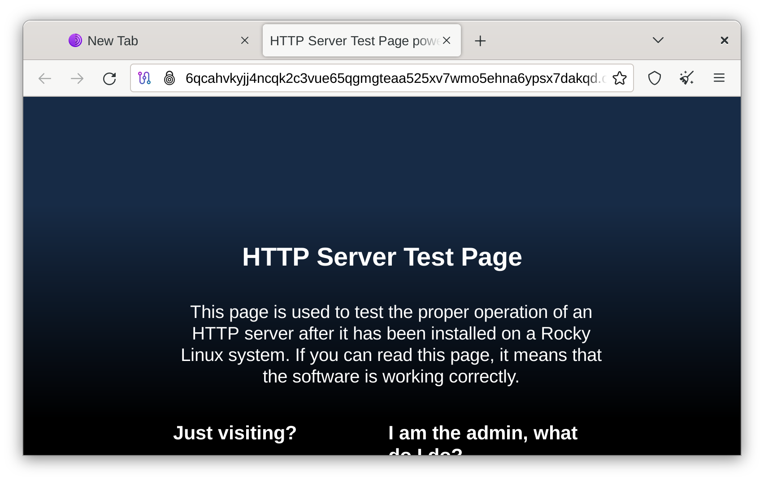
Task: Open the hamburger application menu
Action: pos(719,78)
